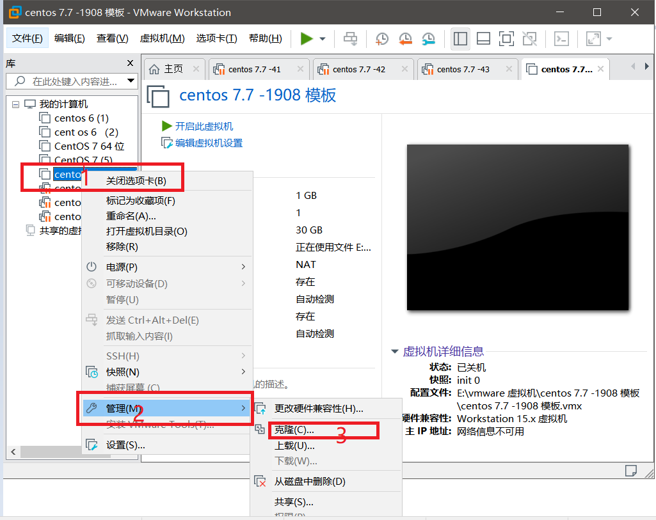Collapse the 虚拟机详细信息 section
The image size is (656, 520).
click(x=394, y=352)
